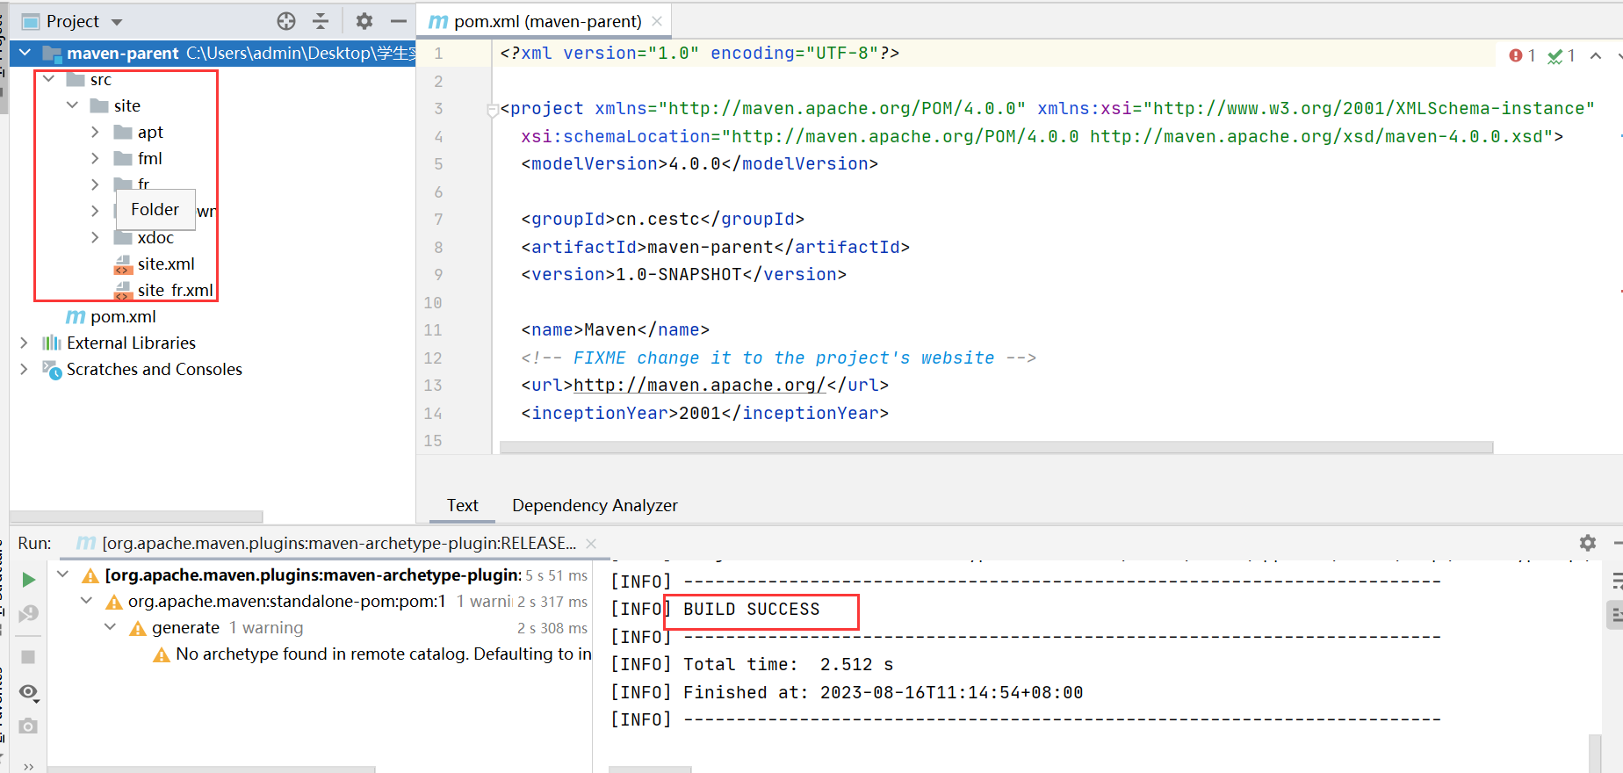
Task: Expand the apt folder
Action: click(x=96, y=132)
